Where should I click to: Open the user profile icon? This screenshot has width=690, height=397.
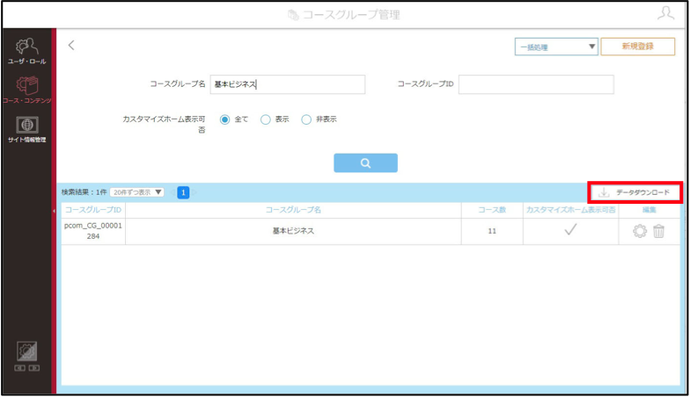coord(665,12)
